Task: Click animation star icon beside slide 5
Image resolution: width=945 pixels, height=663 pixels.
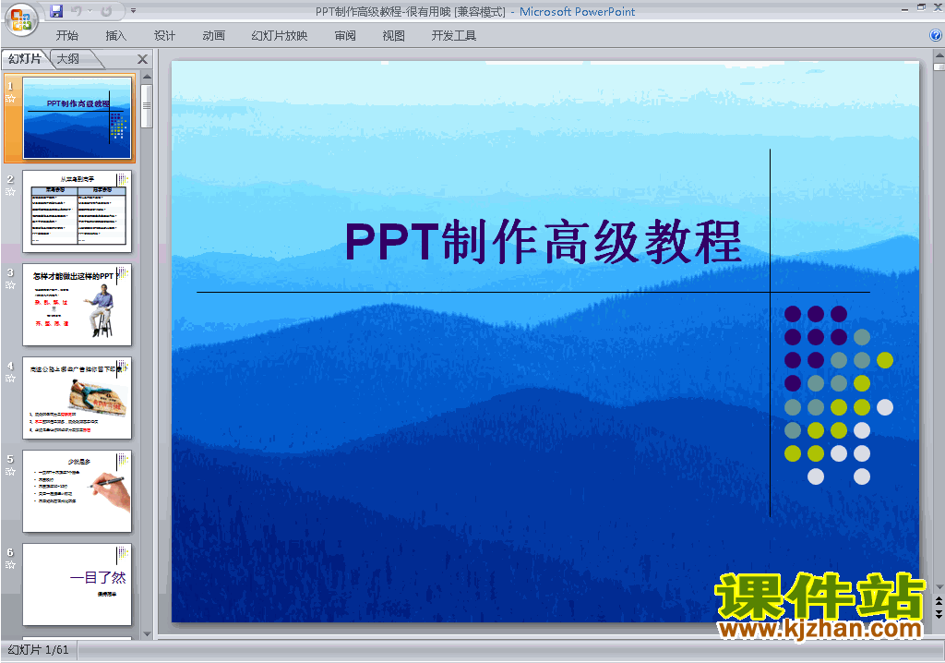Action: pos(10,472)
